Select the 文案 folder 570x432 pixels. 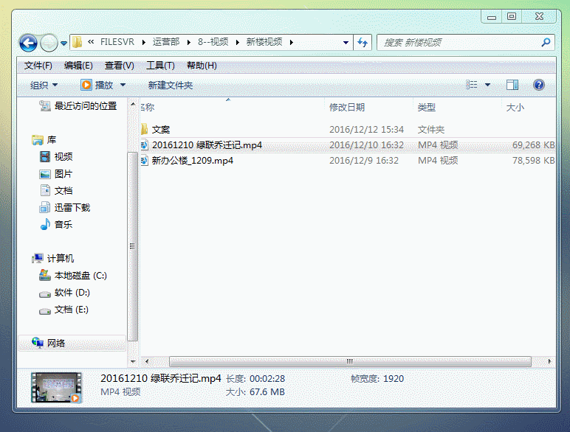[161, 130]
